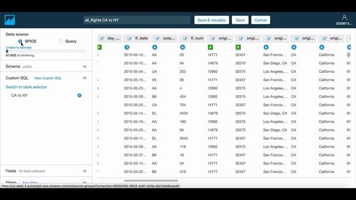The width and height of the screenshot is (356, 200).
Task: Click flight number cell 416
Action: pyautogui.click(x=183, y=172)
